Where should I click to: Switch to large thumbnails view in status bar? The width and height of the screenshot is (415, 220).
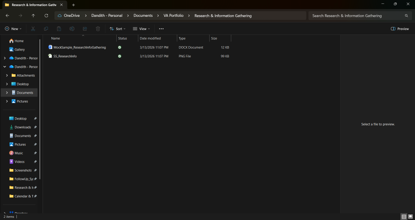coord(410,217)
